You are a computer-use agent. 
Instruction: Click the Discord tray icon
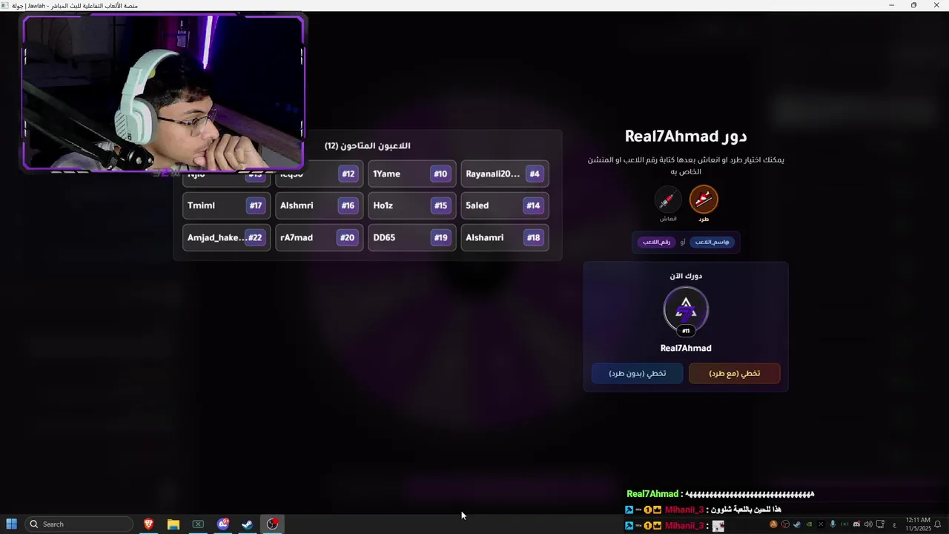(856, 524)
